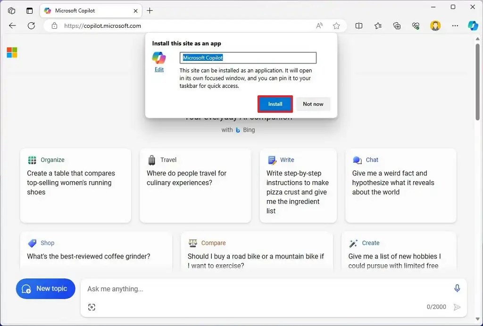Open the tab actions menu icon
The image size is (483, 326).
(x=30, y=10)
